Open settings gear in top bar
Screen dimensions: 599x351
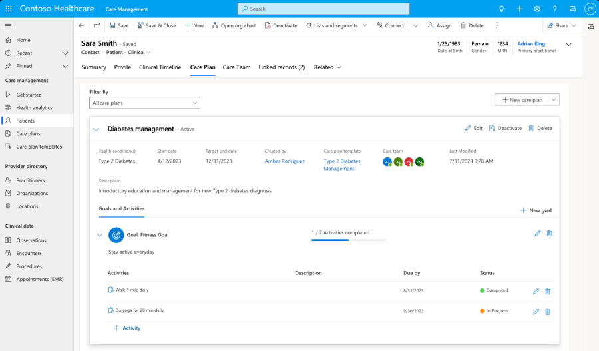537,9
